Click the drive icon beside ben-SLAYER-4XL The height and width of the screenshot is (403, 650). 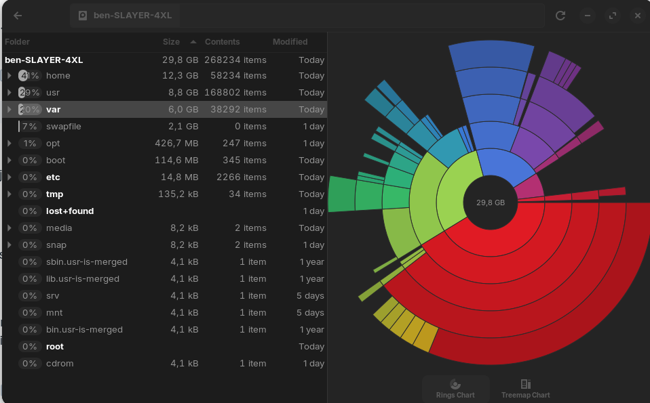pyautogui.click(x=83, y=16)
